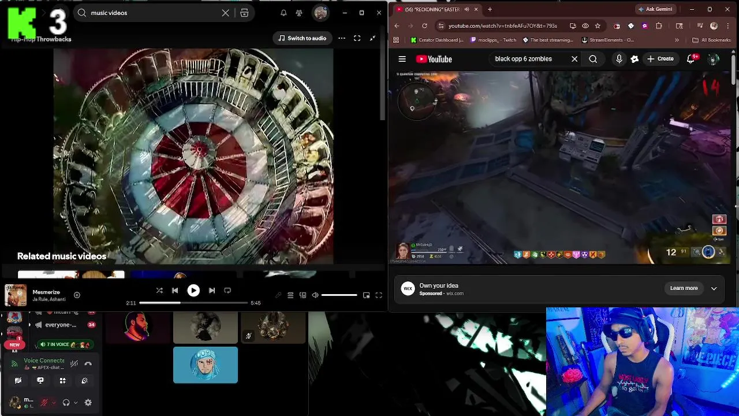
Task: Open Chrome Extensions puzzle icon
Action: coord(659,26)
